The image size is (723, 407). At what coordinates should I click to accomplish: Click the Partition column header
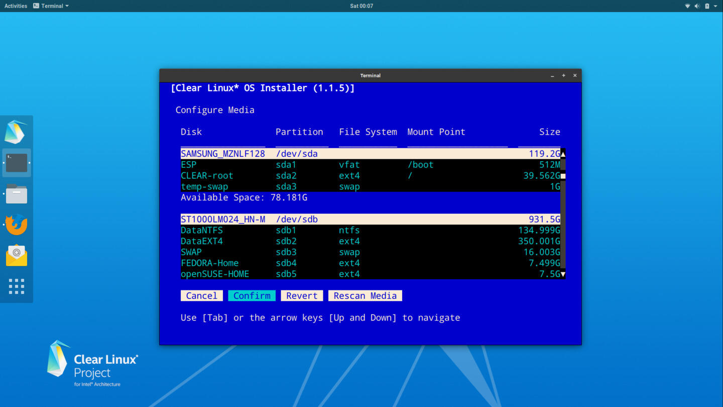[299, 132]
